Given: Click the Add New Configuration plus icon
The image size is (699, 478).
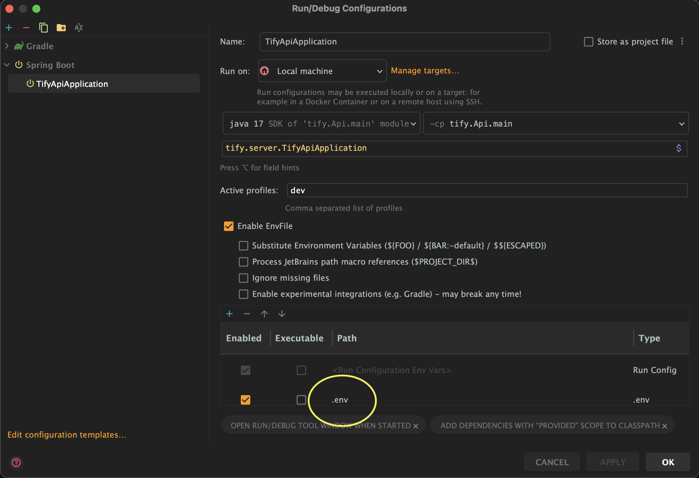Looking at the screenshot, I should tap(9, 28).
